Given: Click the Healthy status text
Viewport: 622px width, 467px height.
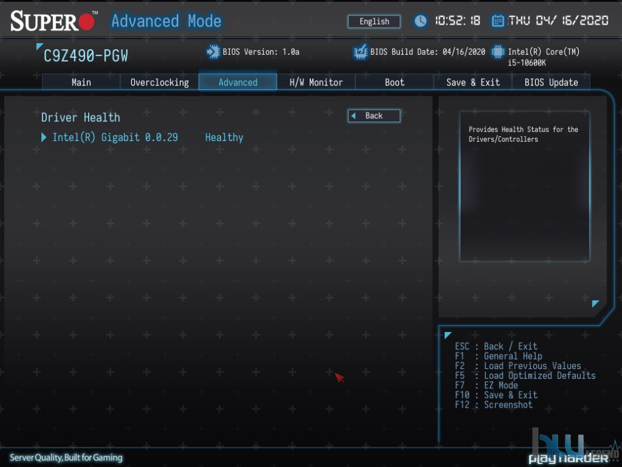Looking at the screenshot, I should 224,137.
